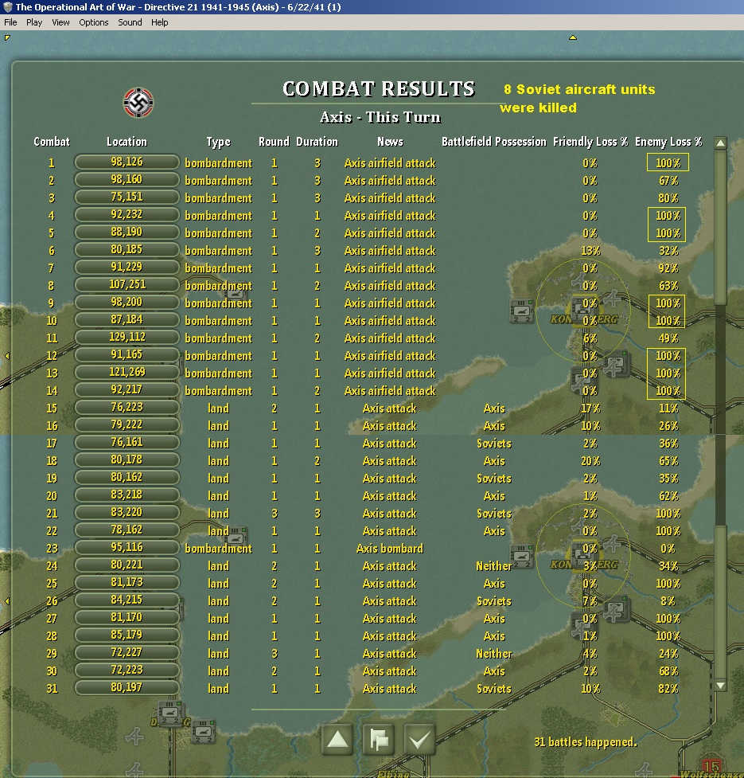
Task: Go to location 91,229
Action: (127, 268)
